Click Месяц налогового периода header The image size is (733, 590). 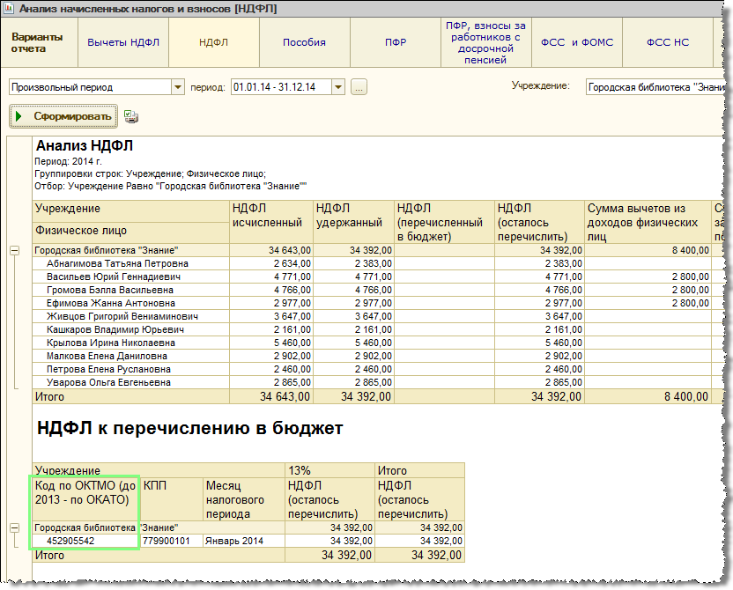243,499
